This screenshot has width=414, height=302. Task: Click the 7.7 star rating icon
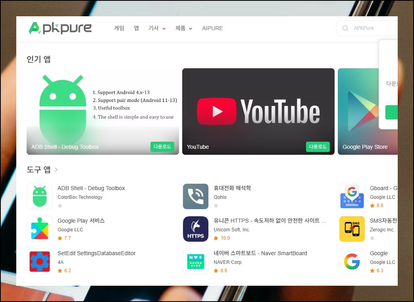[x=60, y=238]
